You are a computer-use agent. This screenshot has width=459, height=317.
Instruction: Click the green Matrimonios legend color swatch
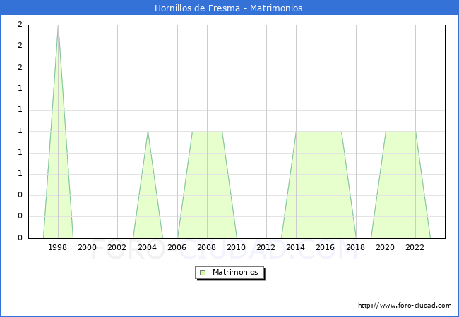(x=203, y=273)
